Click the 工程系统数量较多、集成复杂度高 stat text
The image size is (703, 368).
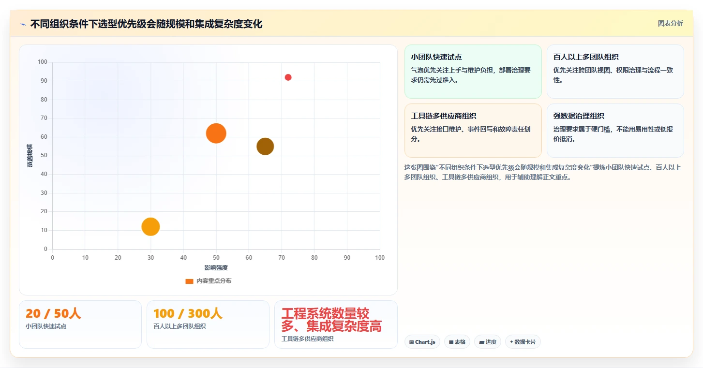click(x=331, y=320)
